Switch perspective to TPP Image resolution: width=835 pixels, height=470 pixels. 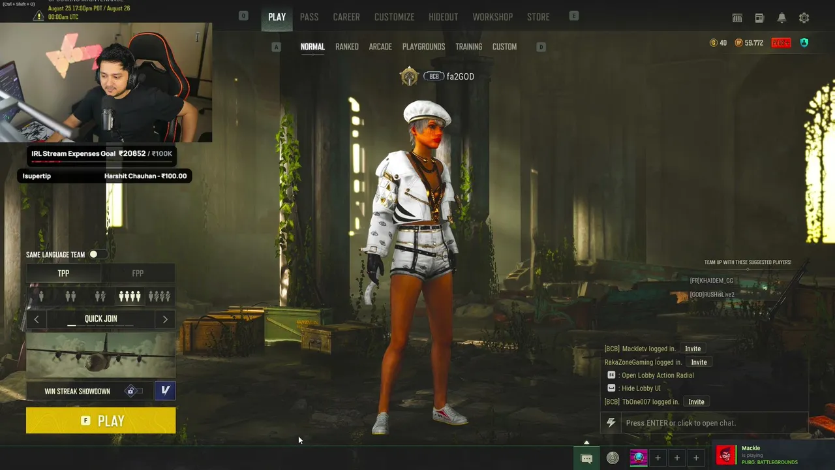tap(63, 274)
